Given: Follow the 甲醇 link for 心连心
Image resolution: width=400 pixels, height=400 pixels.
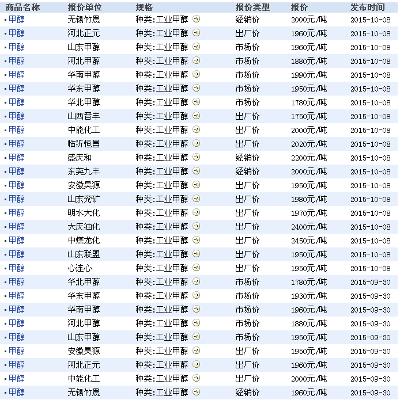Looking at the screenshot, I should 17,268.
